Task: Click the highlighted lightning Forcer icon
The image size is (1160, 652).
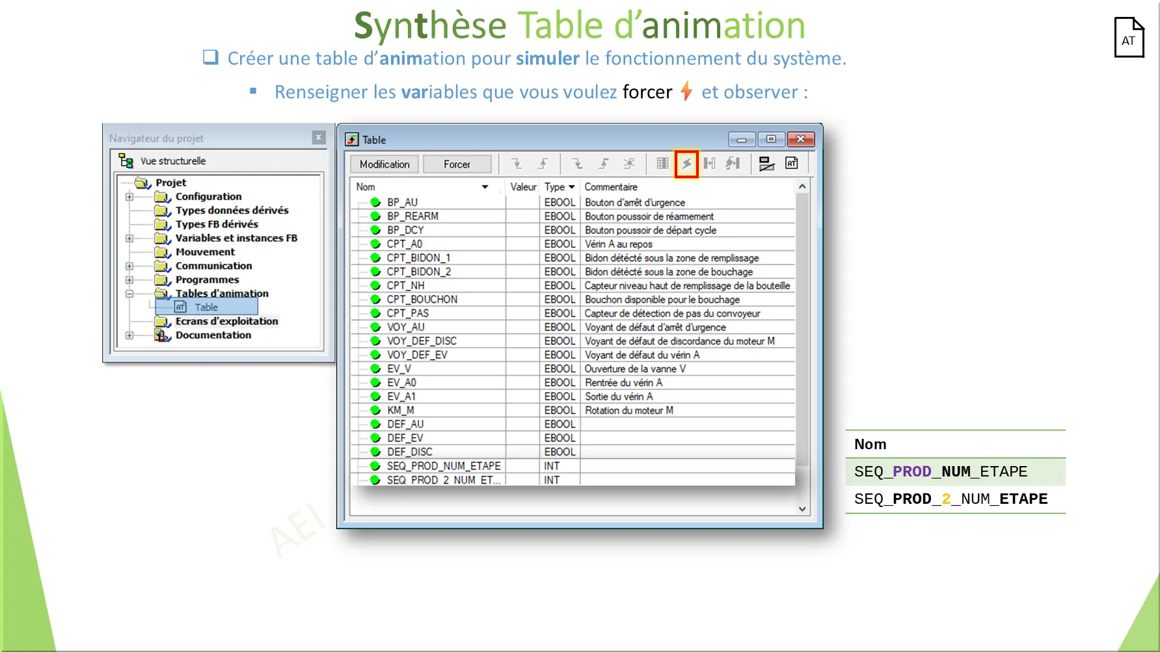Action: (x=687, y=164)
